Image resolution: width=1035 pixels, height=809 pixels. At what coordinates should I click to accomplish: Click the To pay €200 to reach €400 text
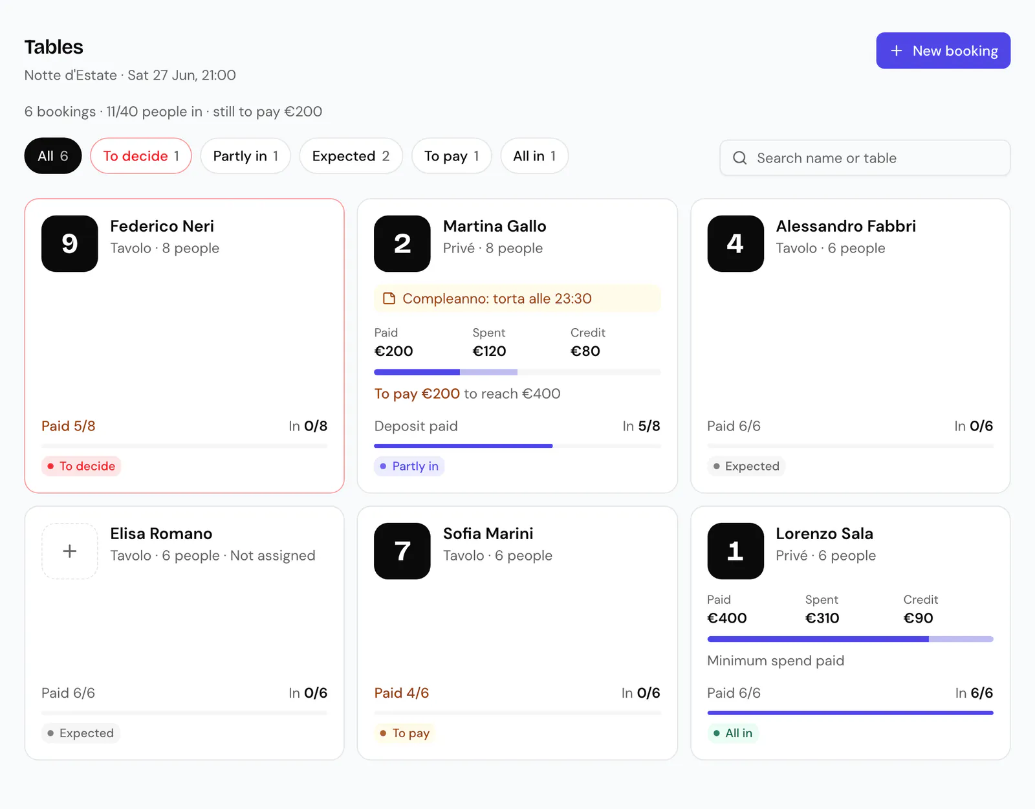(467, 393)
